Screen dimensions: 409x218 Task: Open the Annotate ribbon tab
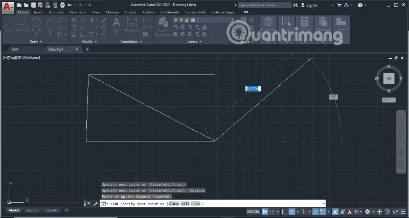(56, 12)
